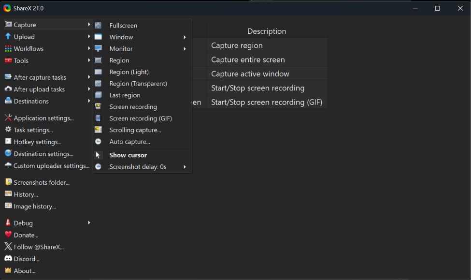Image resolution: width=471 pixels, height=280 pixels.
Task: Expand the Upload submenu arrow
Action: tap(89, 36)
